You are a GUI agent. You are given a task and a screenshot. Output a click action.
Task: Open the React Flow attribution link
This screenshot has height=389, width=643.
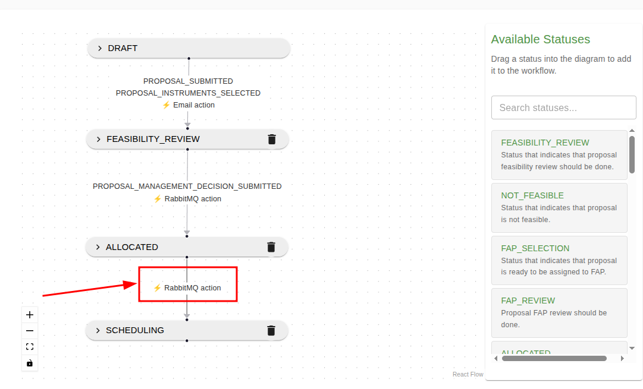pos(468,374)
